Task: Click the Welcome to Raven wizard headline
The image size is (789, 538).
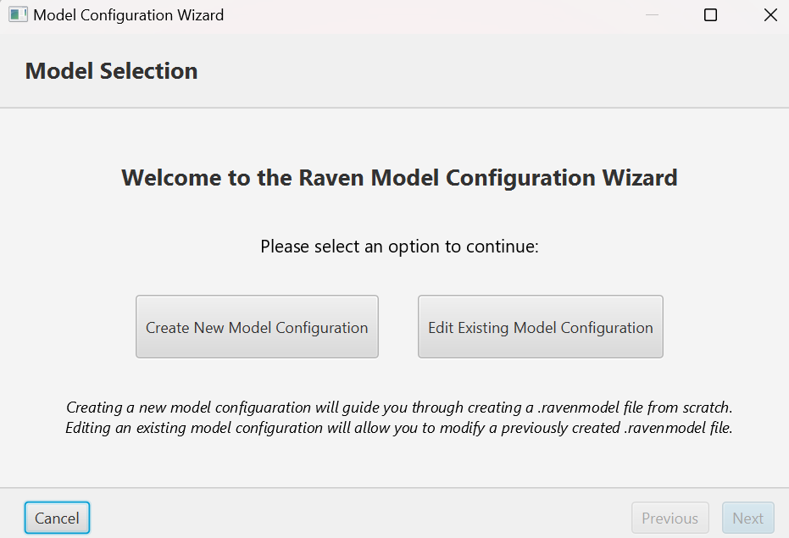Action: click(399, 178)
